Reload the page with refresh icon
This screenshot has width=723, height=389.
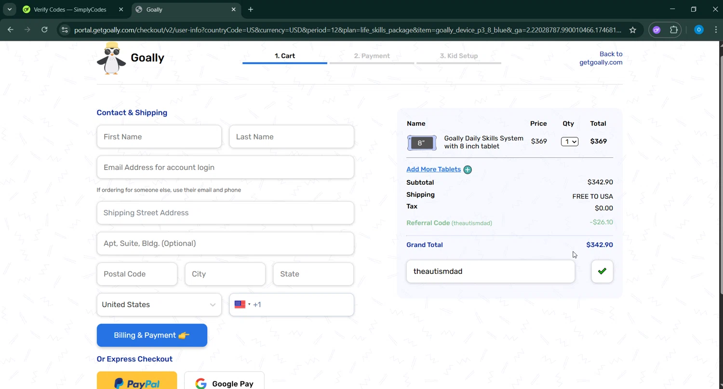[x=44, y=30]
